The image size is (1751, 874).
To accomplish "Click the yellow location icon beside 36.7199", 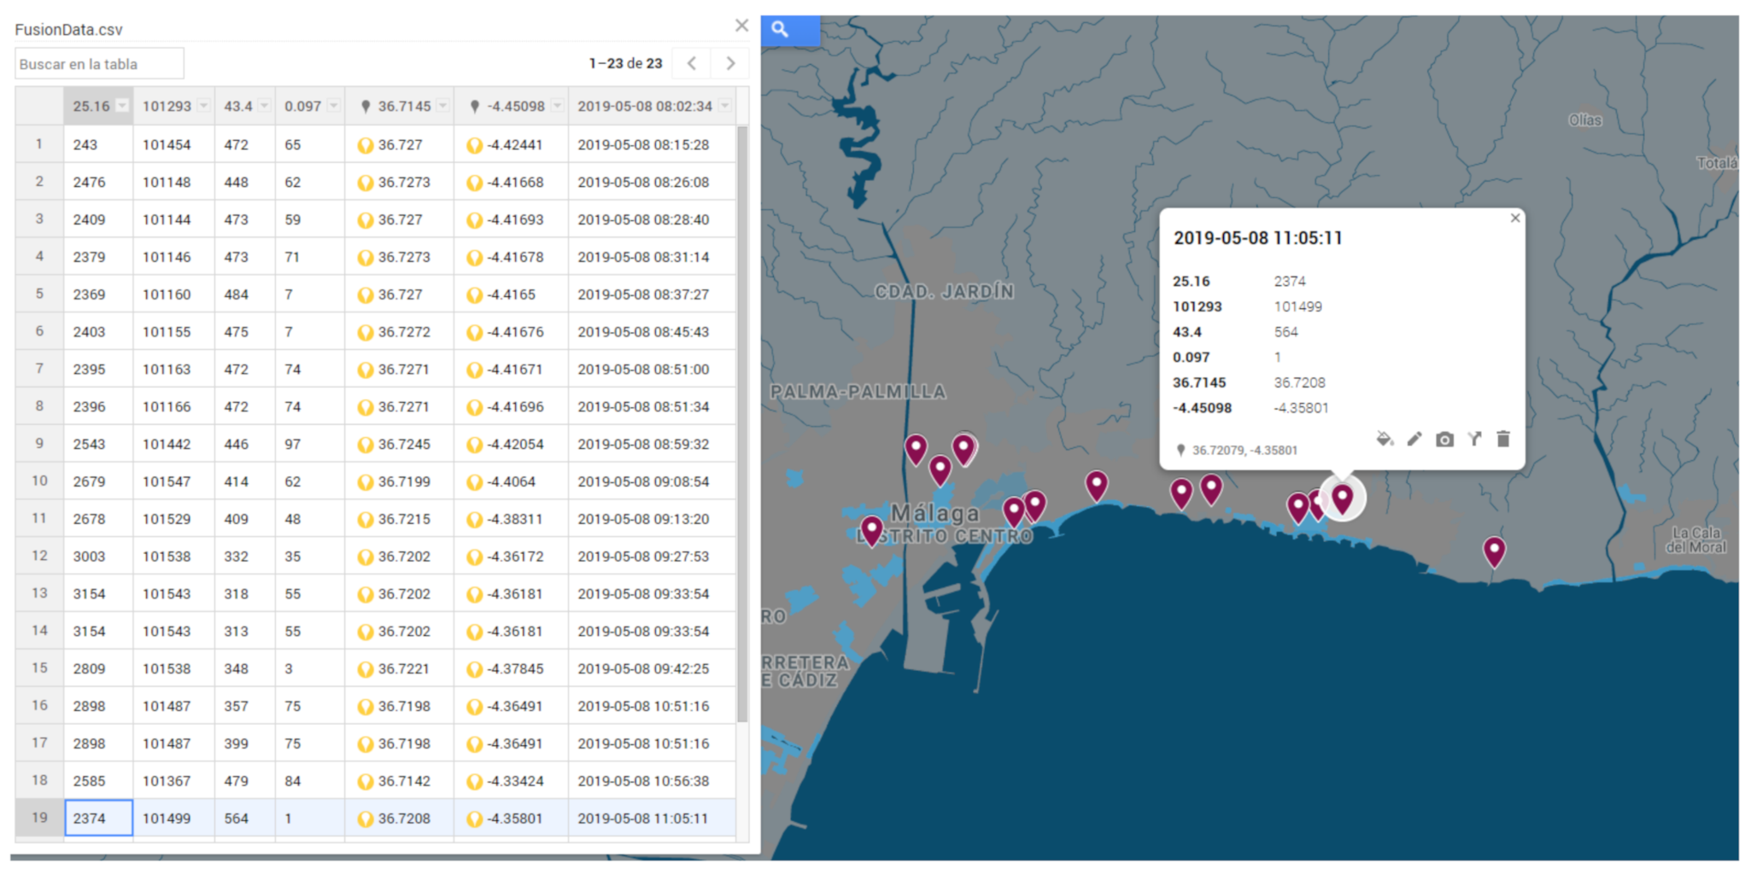I will (x=366, y=482).
